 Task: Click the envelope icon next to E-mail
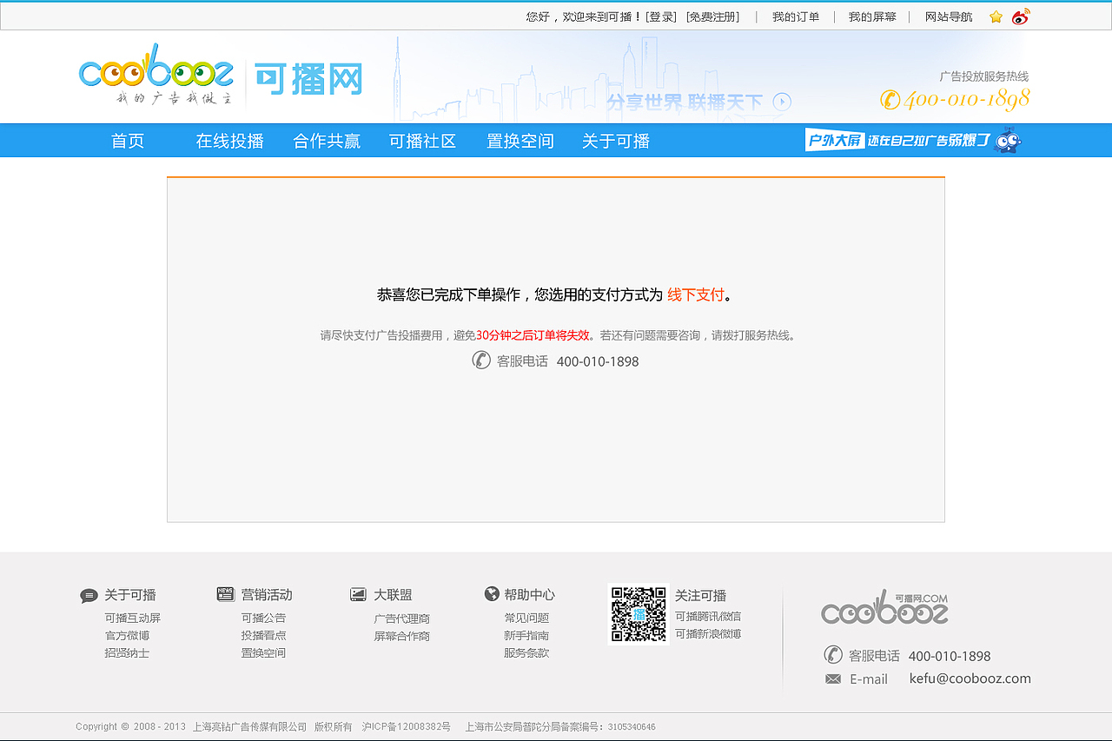832,678
